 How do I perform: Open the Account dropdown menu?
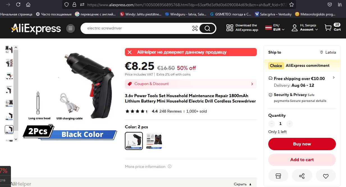coord(305,28)
